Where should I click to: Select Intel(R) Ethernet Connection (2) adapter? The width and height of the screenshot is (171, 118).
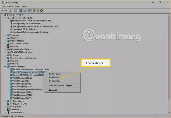[28, 72]
